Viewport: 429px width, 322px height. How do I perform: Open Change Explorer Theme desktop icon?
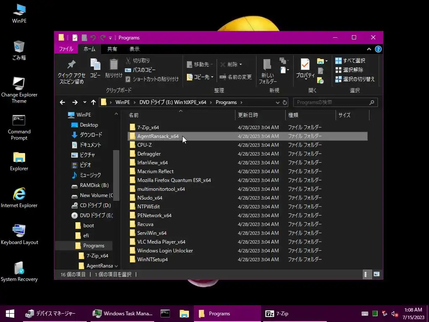19,91
